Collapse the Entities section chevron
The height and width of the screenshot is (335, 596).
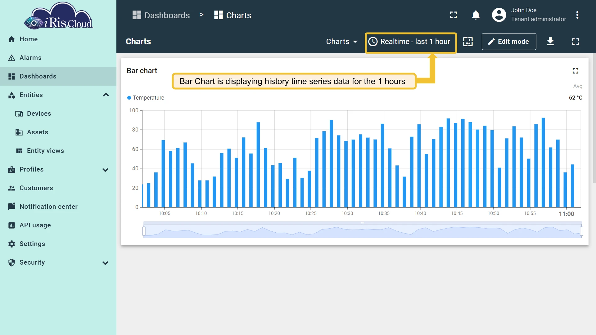106,95
